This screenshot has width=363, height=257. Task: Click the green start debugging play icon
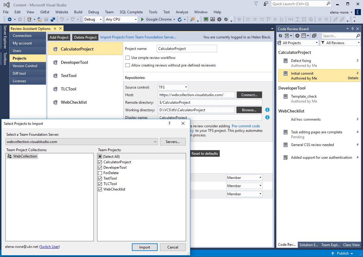coord(142,19)
